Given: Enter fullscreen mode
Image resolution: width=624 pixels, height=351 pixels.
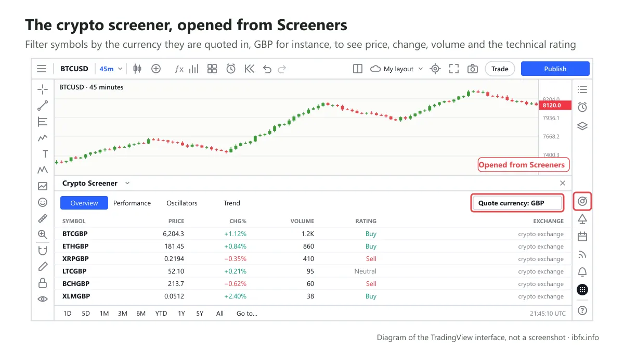Looking at the screenshot, I should 454,69.
